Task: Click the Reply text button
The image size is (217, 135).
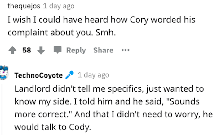Action: point(76,50)
